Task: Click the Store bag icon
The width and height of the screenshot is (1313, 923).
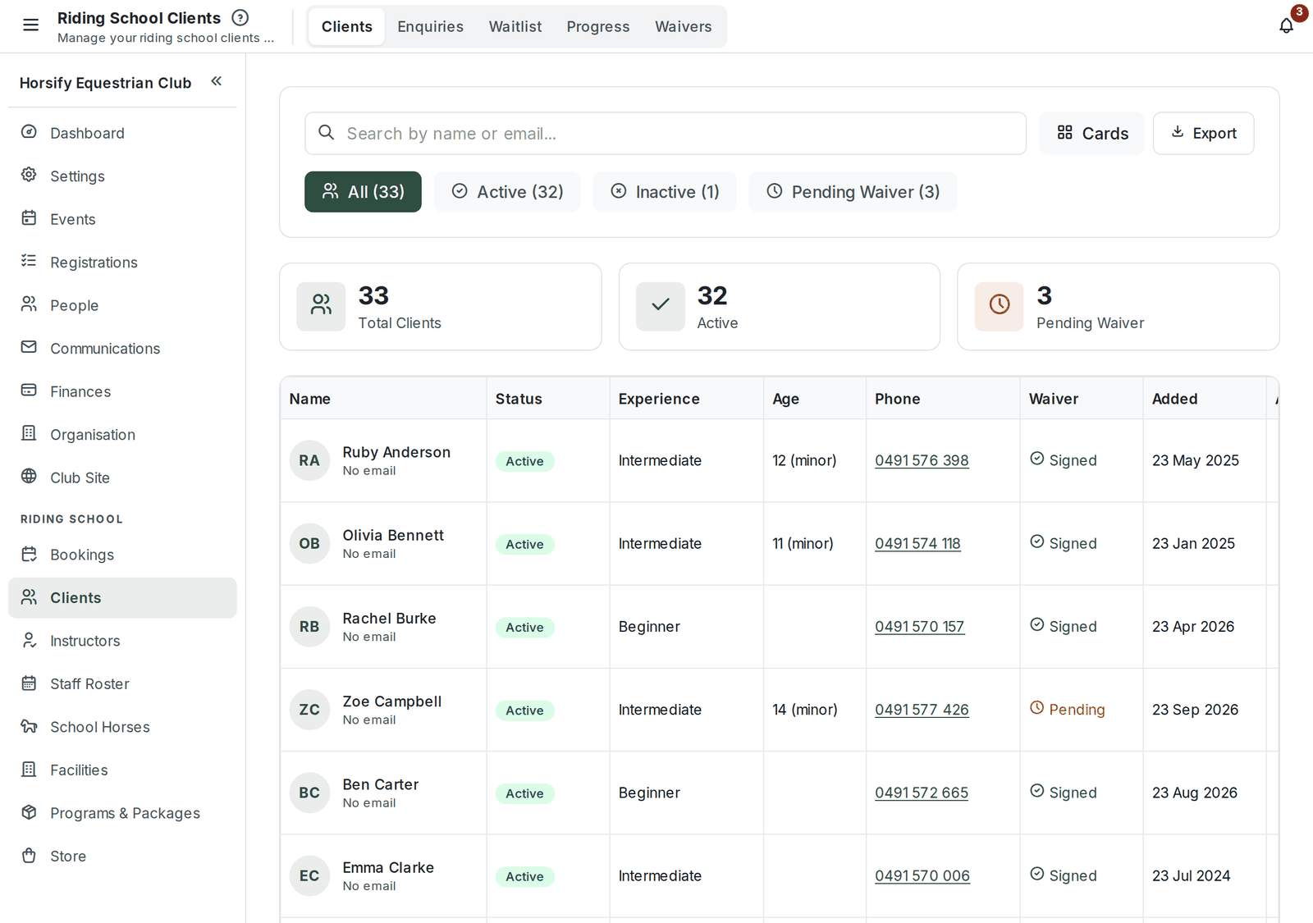Action: pyautogui.click(x=29, y=855)
